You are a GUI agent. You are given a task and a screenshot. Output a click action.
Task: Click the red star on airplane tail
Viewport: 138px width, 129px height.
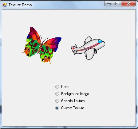[x=73, y=48]
